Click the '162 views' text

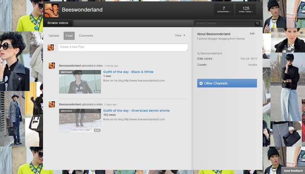point(109,115)
